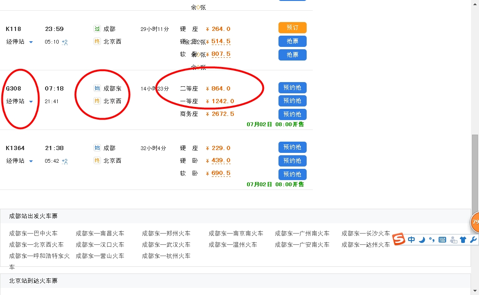Expand 经停站 stops for train K118
This screenshot has width=479, height=295.
(19, 42)
